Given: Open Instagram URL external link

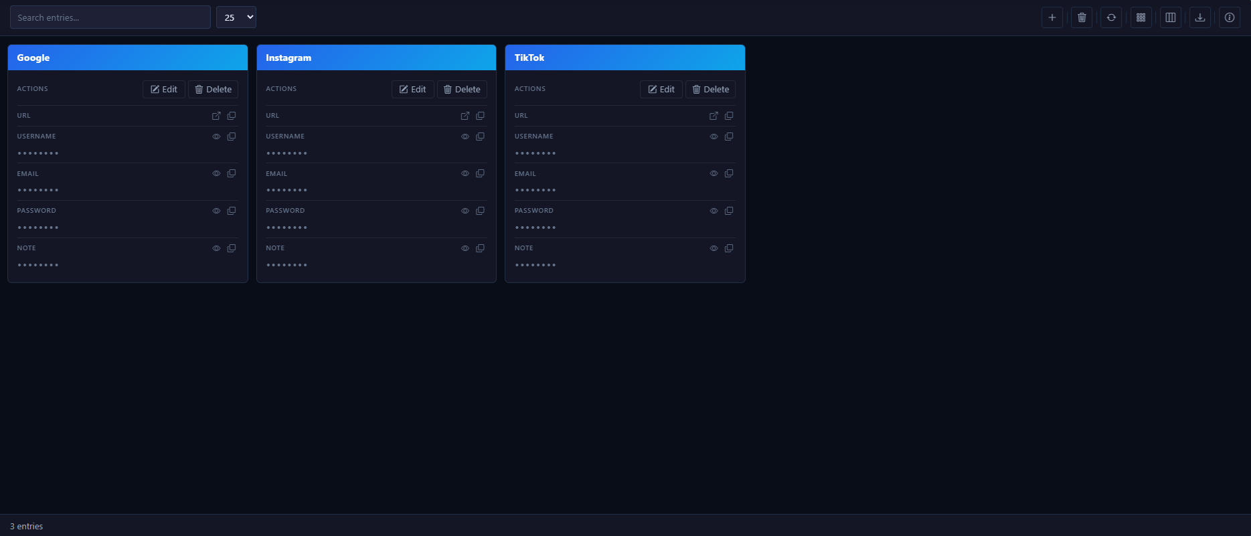Looking at the screenshot, I should tap(465, 116).
